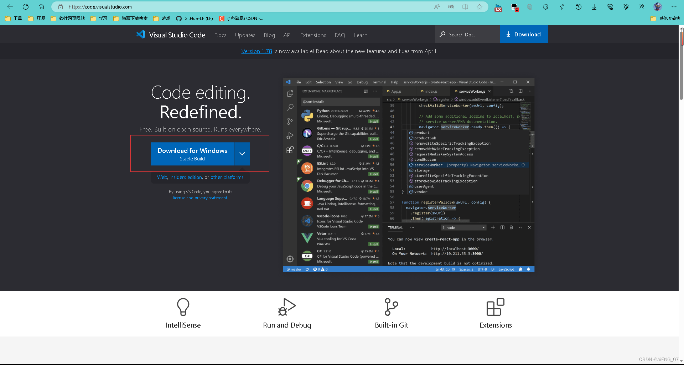Open the Extensions puzzle-piece menu
Image resolution: width=684 pixels, height=365 pixels.
545,7
